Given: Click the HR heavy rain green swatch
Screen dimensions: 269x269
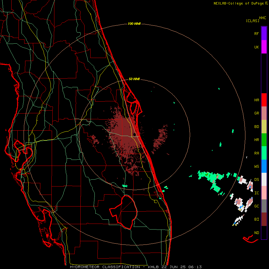Looking at the screenshot, I should 264,140.
